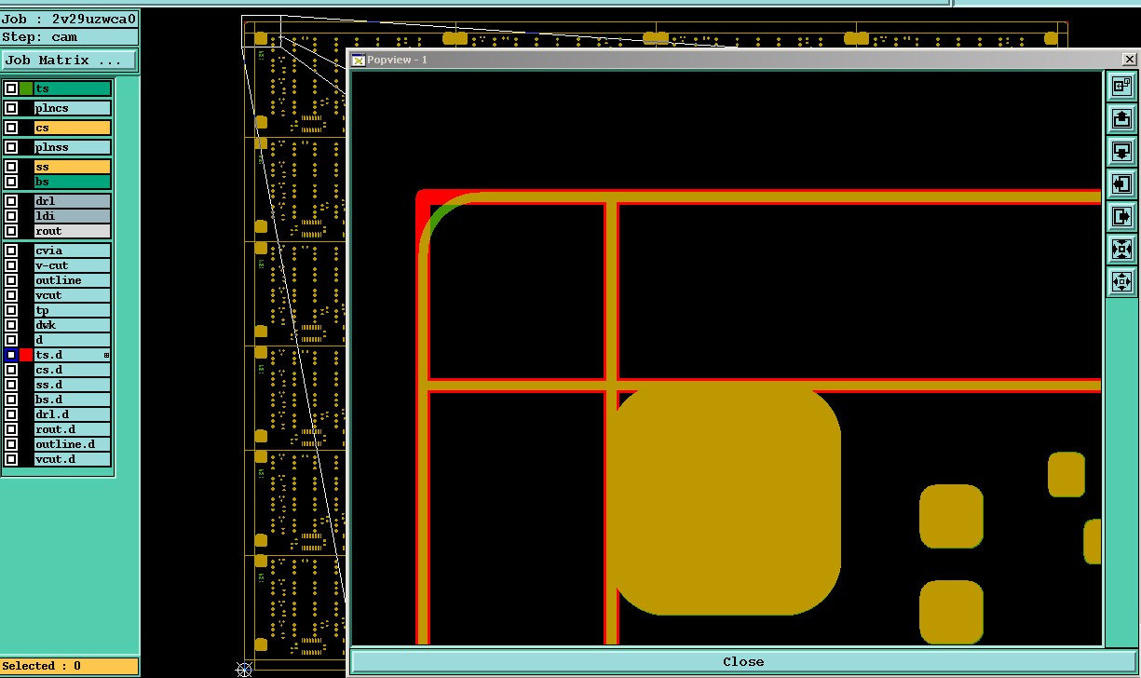Zoom in with inward-arrows icon
The image size is (1141, 678).
[x=1121, y=249]
